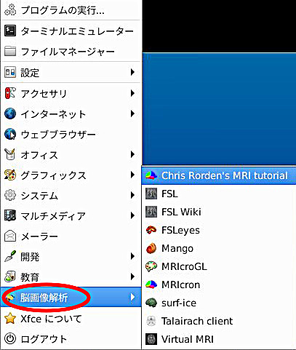Expand the 設定 submenu arrow
This screenshot has height=350, width=296.
click(x=132, y=72)
